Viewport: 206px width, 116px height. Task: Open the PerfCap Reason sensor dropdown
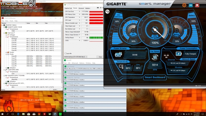click(x=79, y=38)
